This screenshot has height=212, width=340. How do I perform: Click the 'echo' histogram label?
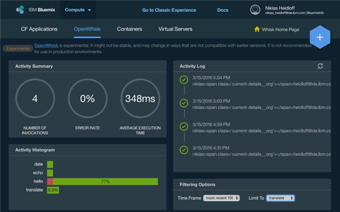[x=38, y=173]
